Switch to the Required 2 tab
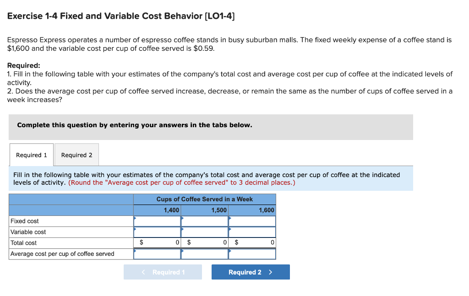 (x=76, y=155)
